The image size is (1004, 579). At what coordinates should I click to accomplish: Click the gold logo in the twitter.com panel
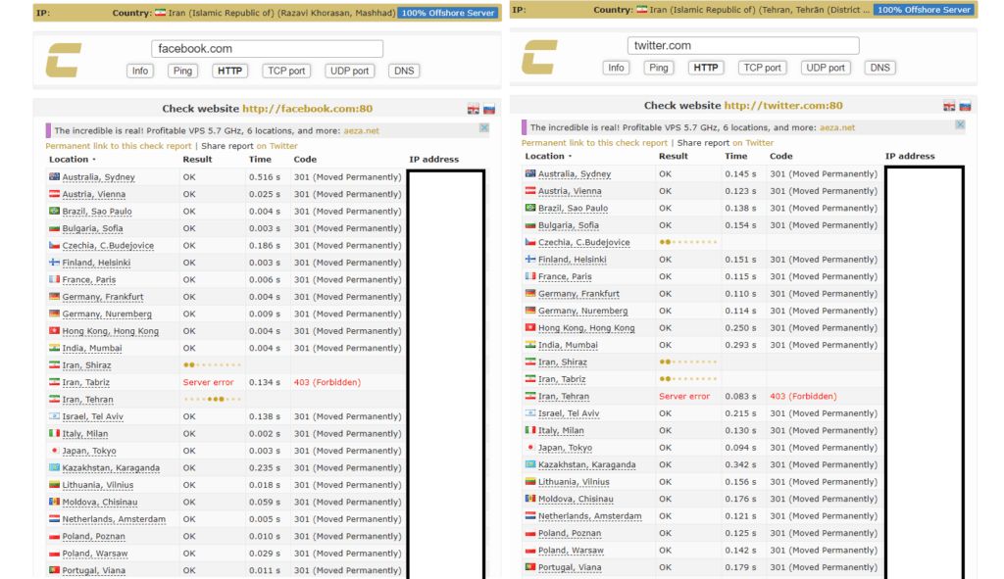point(540,58)
